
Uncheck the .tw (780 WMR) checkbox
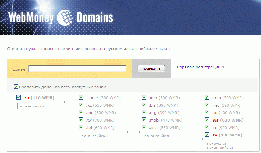click(x=81, y=119)
